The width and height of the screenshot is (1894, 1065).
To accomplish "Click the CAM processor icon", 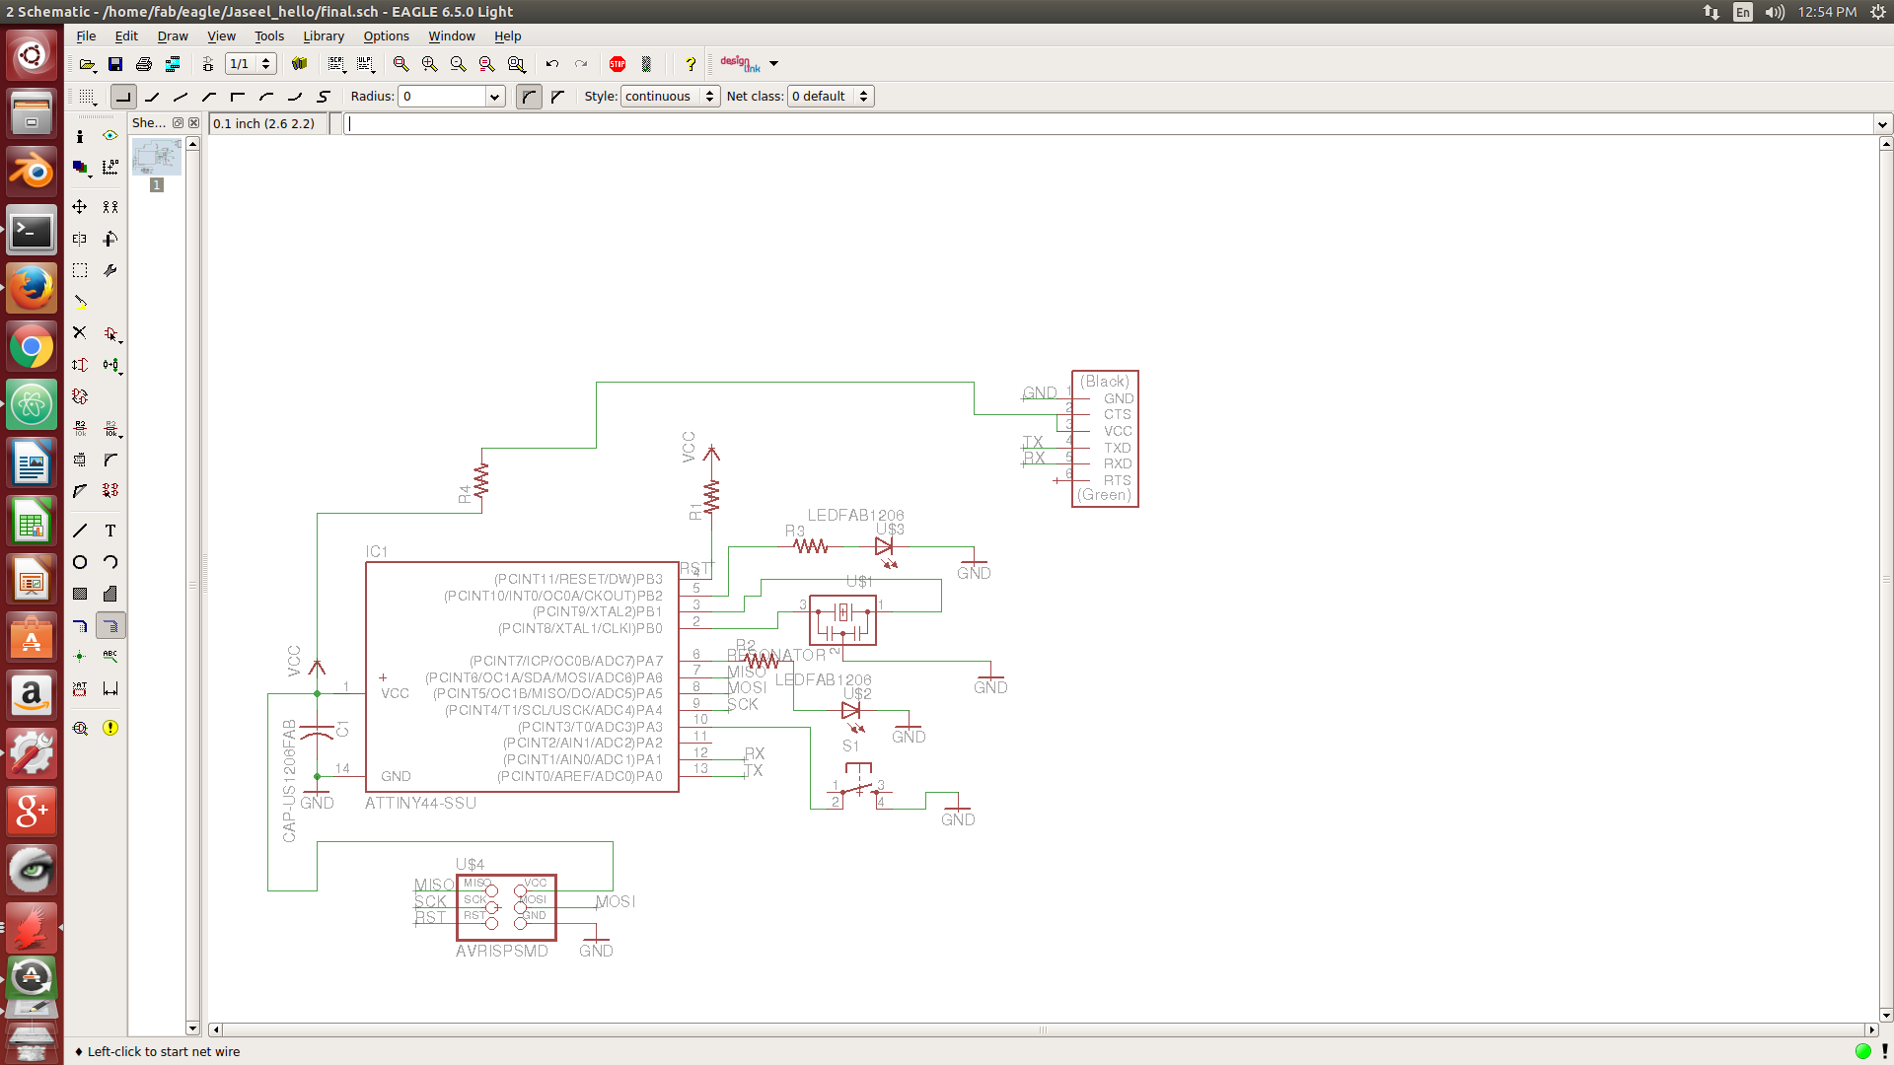I will point(173,64).
